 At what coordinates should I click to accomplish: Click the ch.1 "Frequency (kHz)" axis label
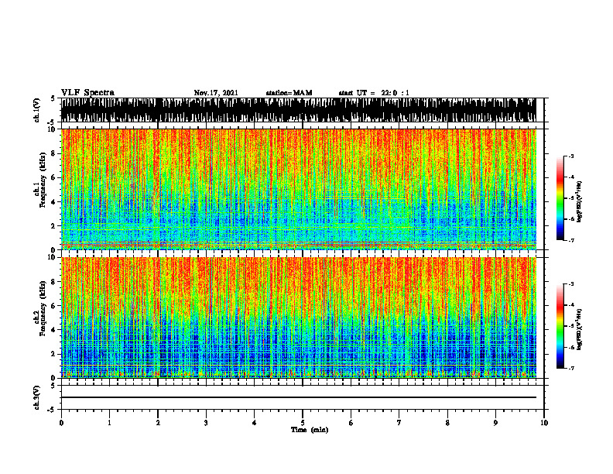(43, 180)
